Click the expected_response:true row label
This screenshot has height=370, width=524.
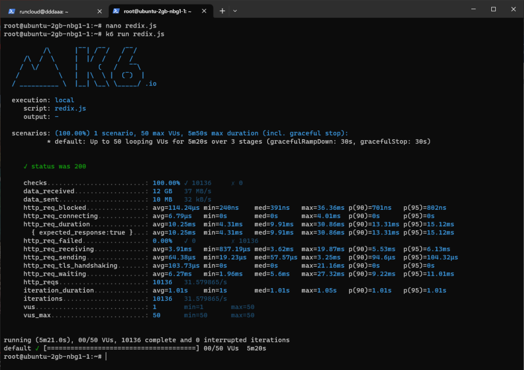tap(82, 233)
